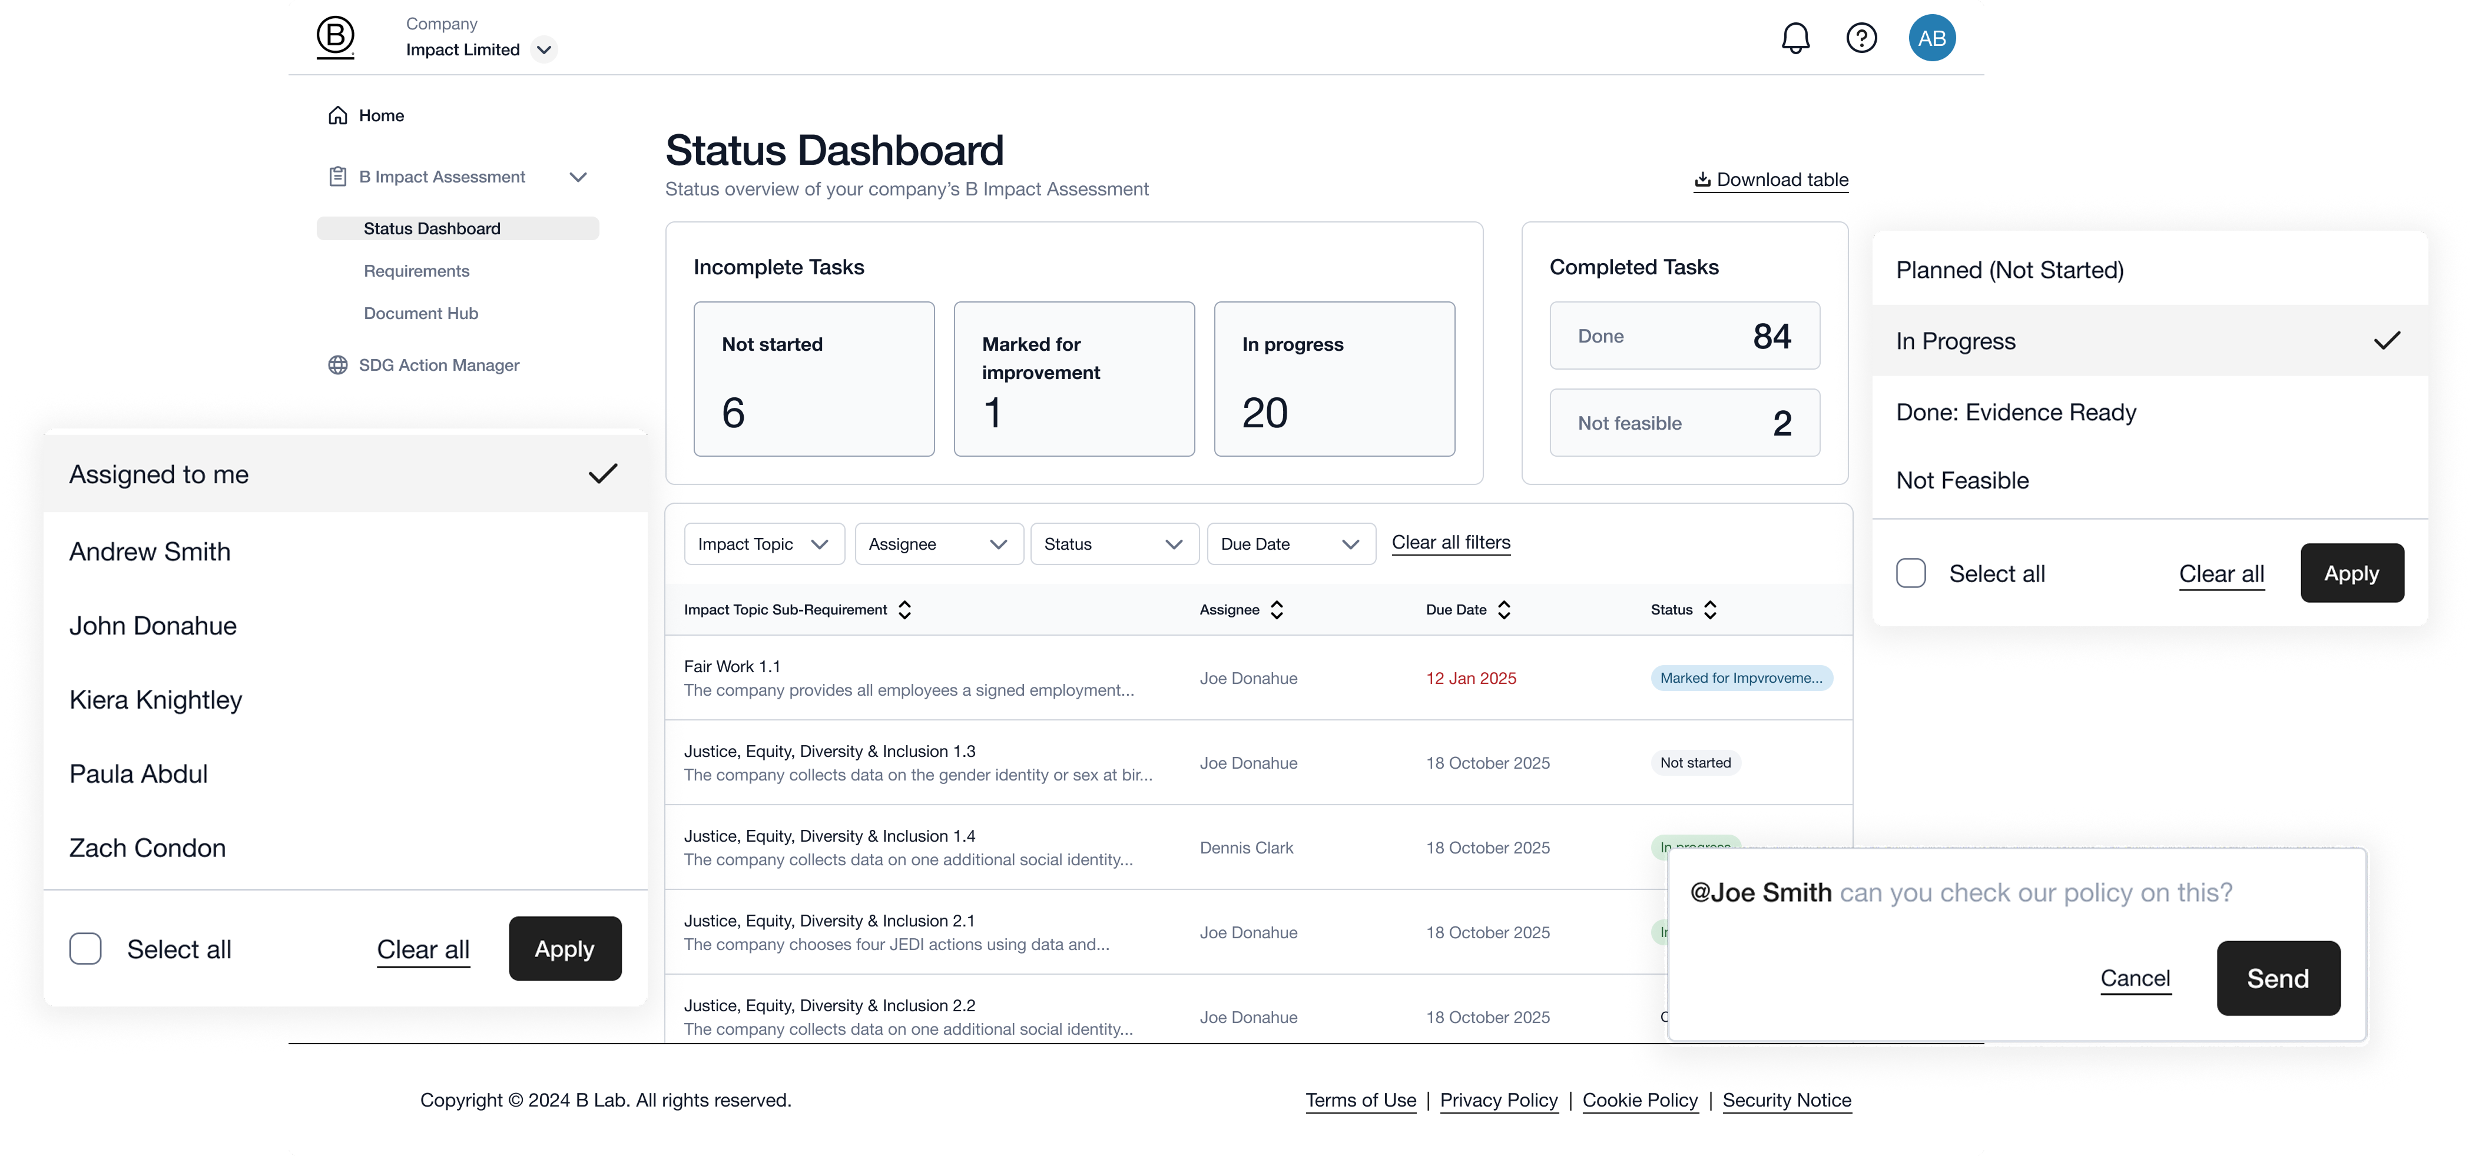Click the Home house icon
Viewport: 2472px width, 1156px height.
(338, 115)
